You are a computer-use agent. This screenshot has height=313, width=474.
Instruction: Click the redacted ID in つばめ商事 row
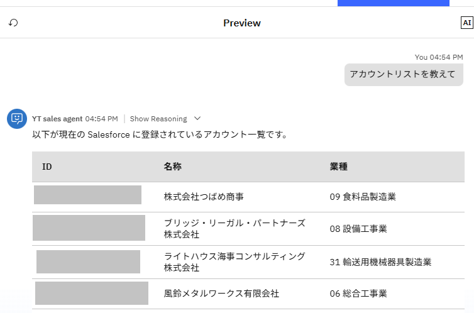87,195
